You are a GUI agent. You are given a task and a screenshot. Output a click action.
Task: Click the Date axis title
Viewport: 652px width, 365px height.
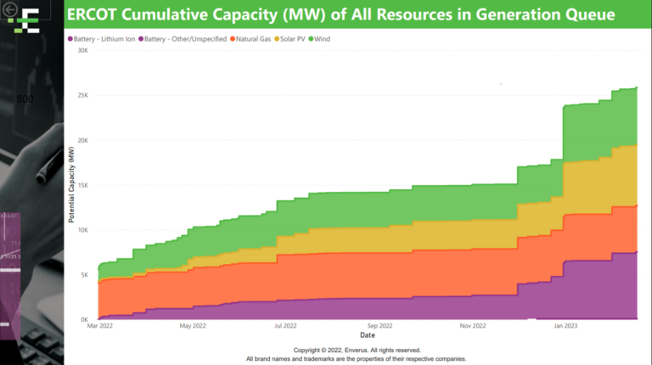point(368,335)
